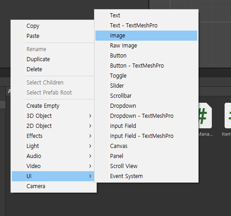The image size is (231, 216).
Task: Expand arrow next to 2D Object
Action: point(90,126)
